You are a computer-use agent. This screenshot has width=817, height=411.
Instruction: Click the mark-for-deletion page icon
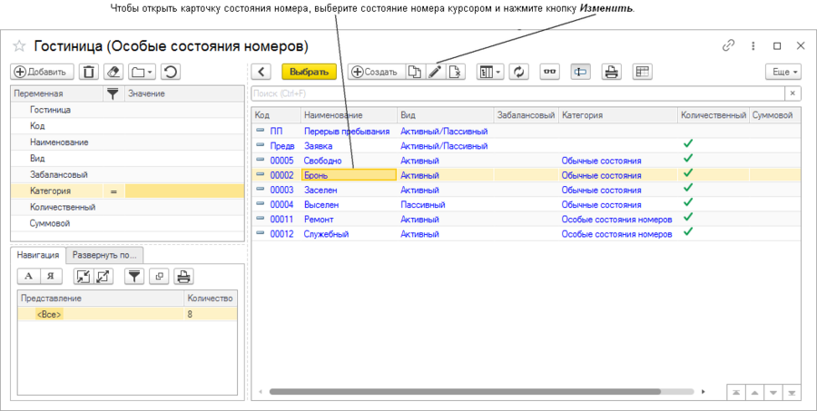[x=456, y=72]
